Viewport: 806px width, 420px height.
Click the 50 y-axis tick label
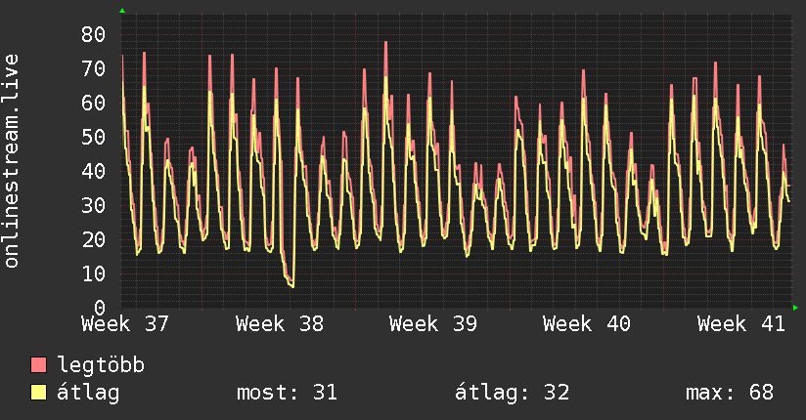[94, 137]
